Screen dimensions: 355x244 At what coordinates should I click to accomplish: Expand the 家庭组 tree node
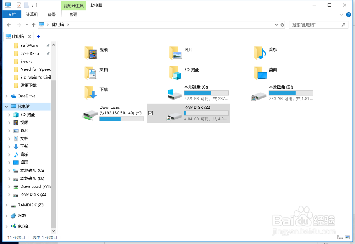[6, 226]
